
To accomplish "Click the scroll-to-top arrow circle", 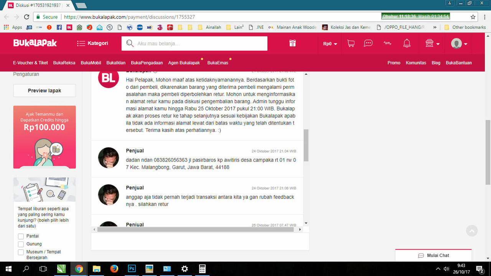I will [472, 231].
